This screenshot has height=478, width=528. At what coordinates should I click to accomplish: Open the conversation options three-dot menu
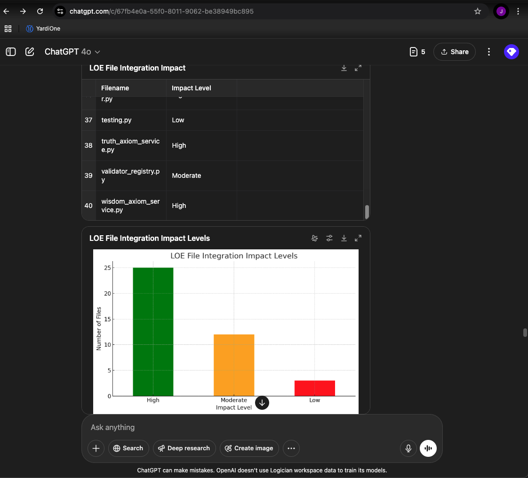pos(488,51)
